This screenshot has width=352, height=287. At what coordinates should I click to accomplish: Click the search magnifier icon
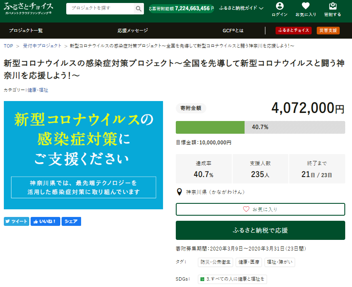click(x=138, y=8)
